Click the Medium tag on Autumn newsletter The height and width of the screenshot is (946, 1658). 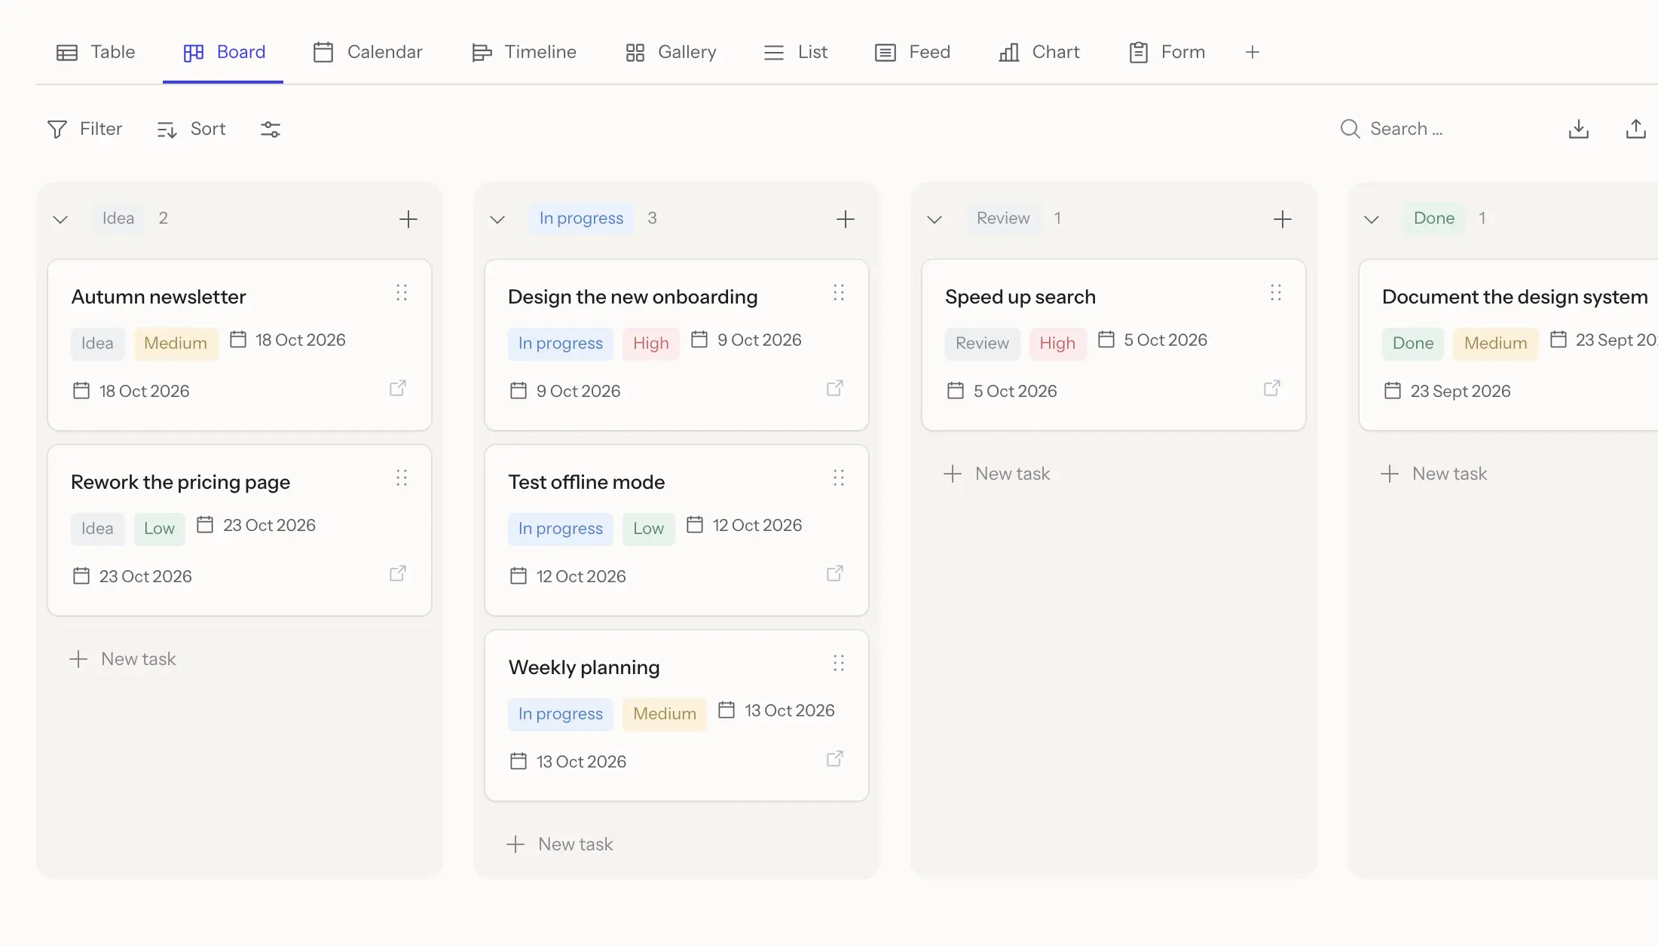point(176,343)
